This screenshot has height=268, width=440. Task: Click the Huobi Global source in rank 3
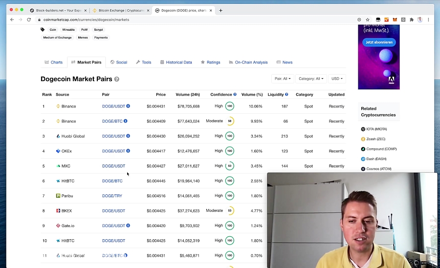coord(70,136)
